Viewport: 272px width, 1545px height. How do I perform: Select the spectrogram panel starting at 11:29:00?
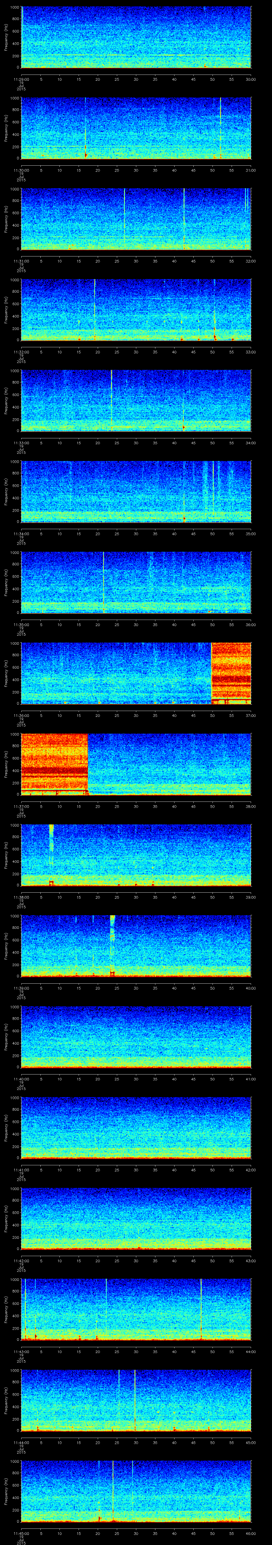pyautogui.click(x=136, y=37)
